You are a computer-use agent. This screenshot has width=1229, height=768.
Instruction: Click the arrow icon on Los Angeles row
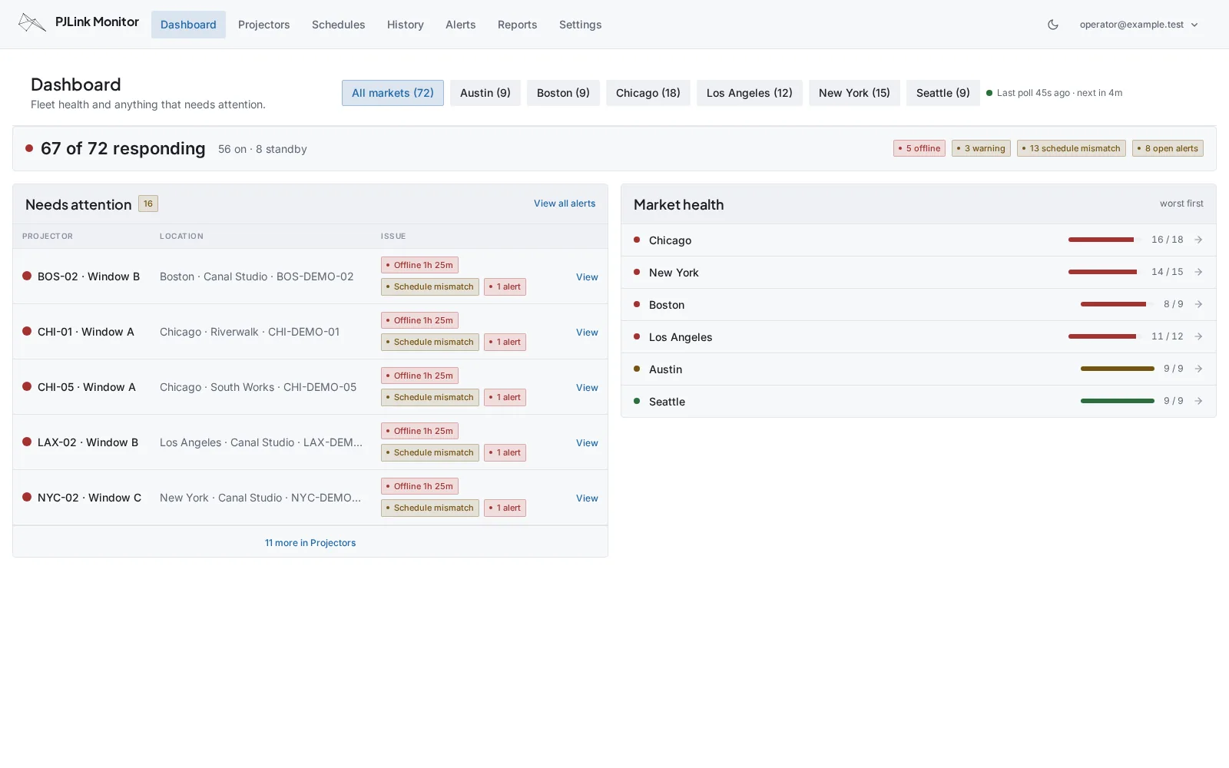click(1198, 336)
